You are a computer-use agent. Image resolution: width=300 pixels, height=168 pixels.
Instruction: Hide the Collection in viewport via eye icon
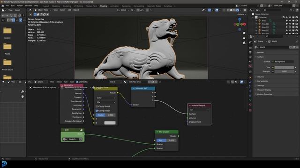(x=290, y=17)
